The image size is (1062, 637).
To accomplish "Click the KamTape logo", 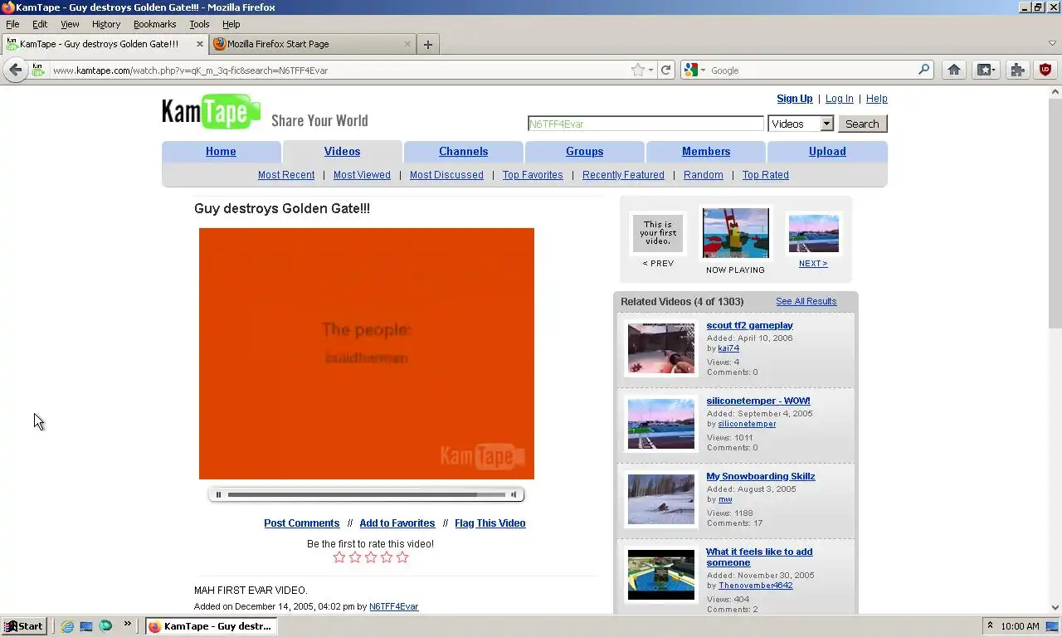I will tap(212, 112).
